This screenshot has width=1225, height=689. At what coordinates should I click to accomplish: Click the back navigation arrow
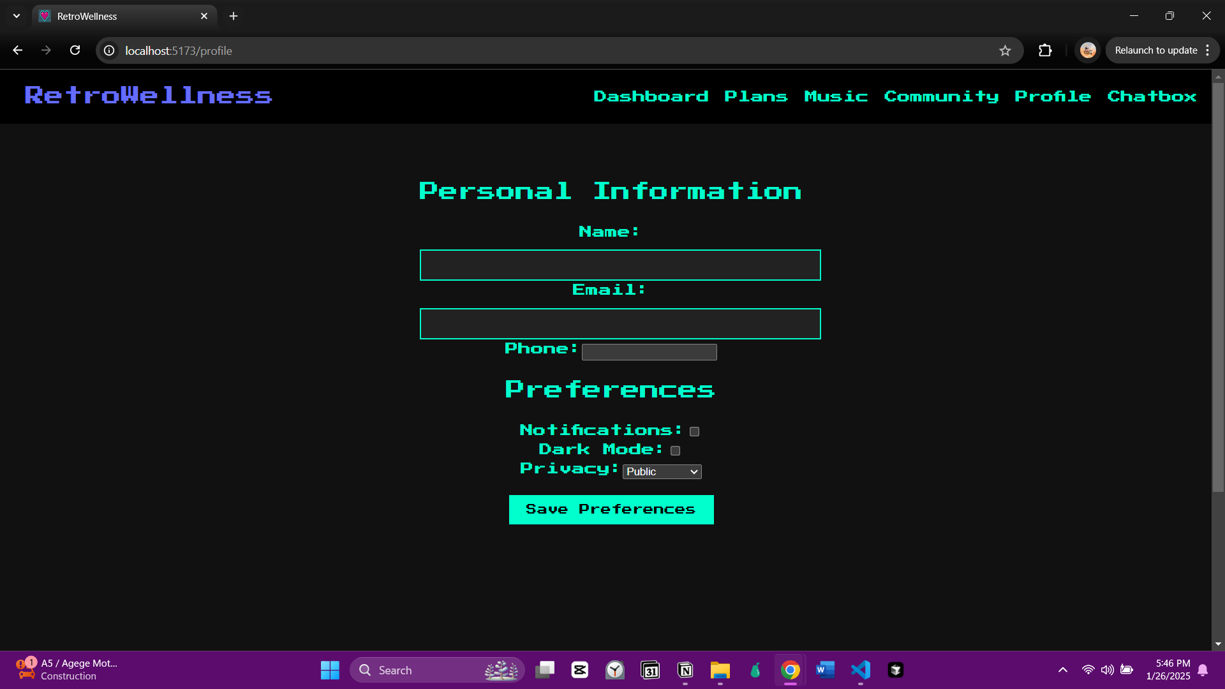(18, 50)
